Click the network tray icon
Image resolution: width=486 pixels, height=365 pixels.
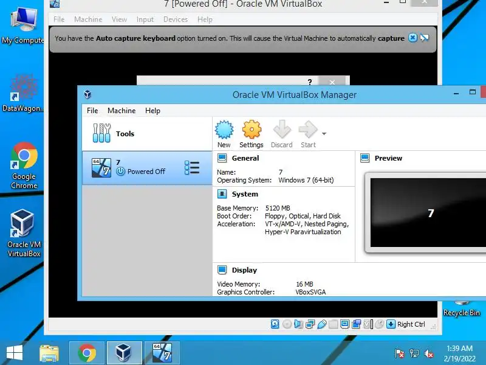coord(414,353)
